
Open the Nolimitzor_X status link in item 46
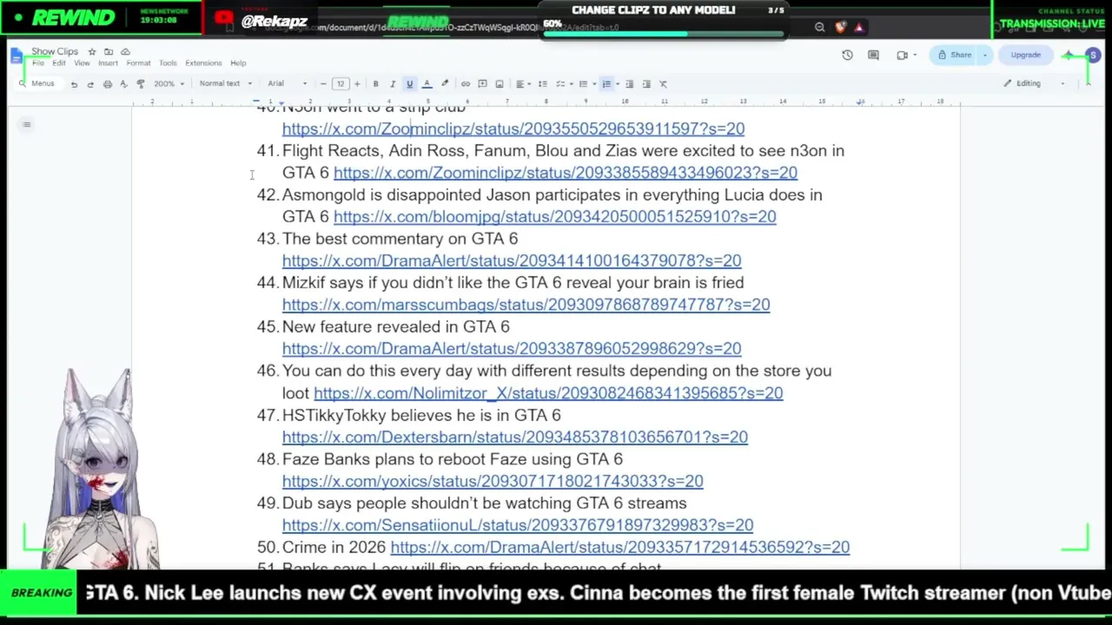[548, 393]
